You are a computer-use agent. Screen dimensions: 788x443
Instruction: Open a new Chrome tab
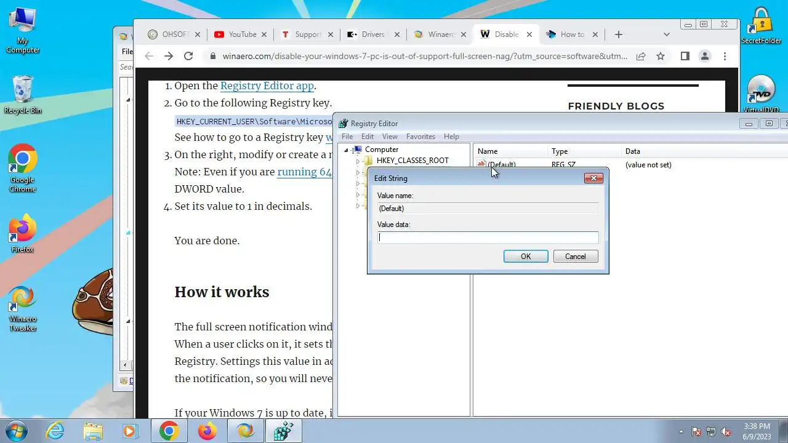click(x=619, y=34)
